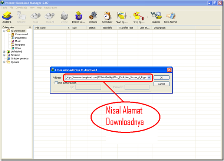Open the Tasks menu
Viewport: 224px width, 161px height.
pyautogui.click(x=4, y=7)
